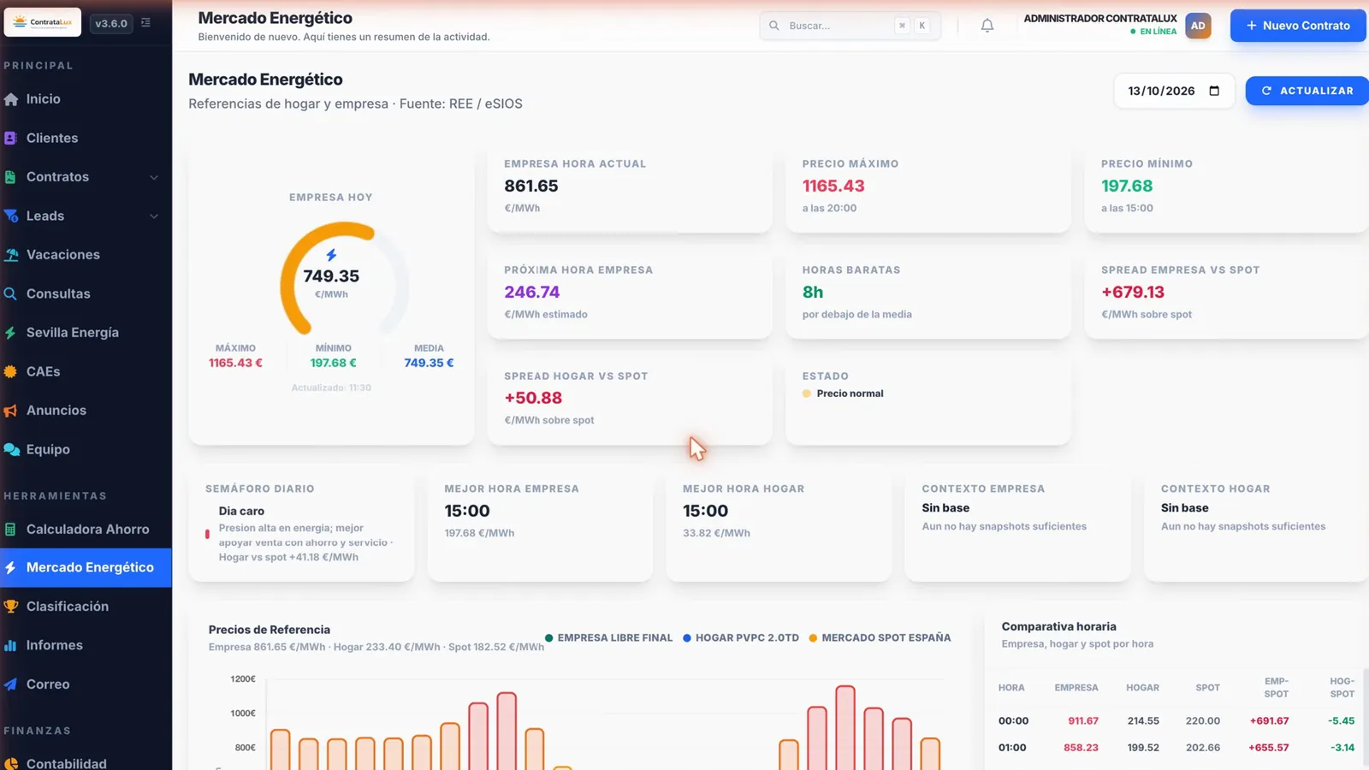Click the Precio normal status text
1369x770 pixels.
[x=850, y=394]
